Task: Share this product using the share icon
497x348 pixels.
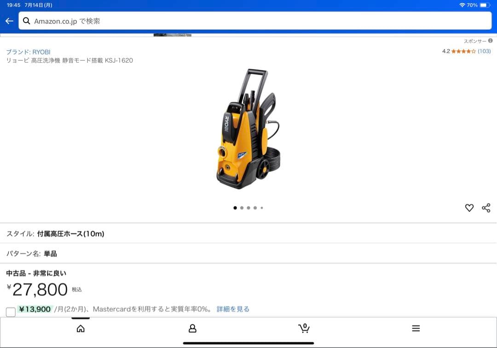Action: [x=486, y=208]
